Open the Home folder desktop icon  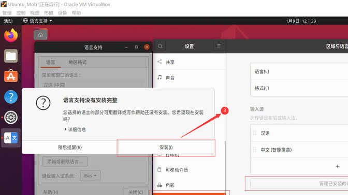click(40, 34)
